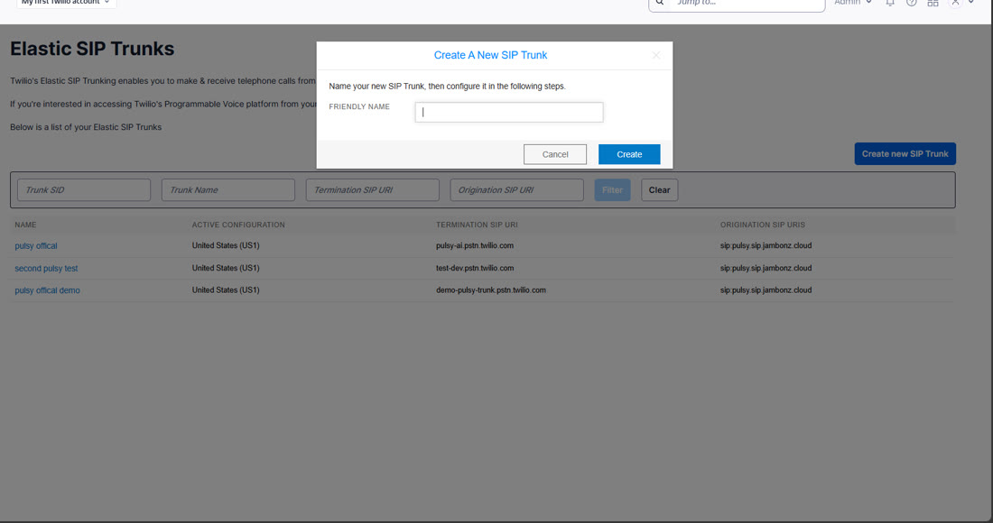This screenshot has width=993, height=523.
Task: Expand the user menu chevron
Action: 970,3
